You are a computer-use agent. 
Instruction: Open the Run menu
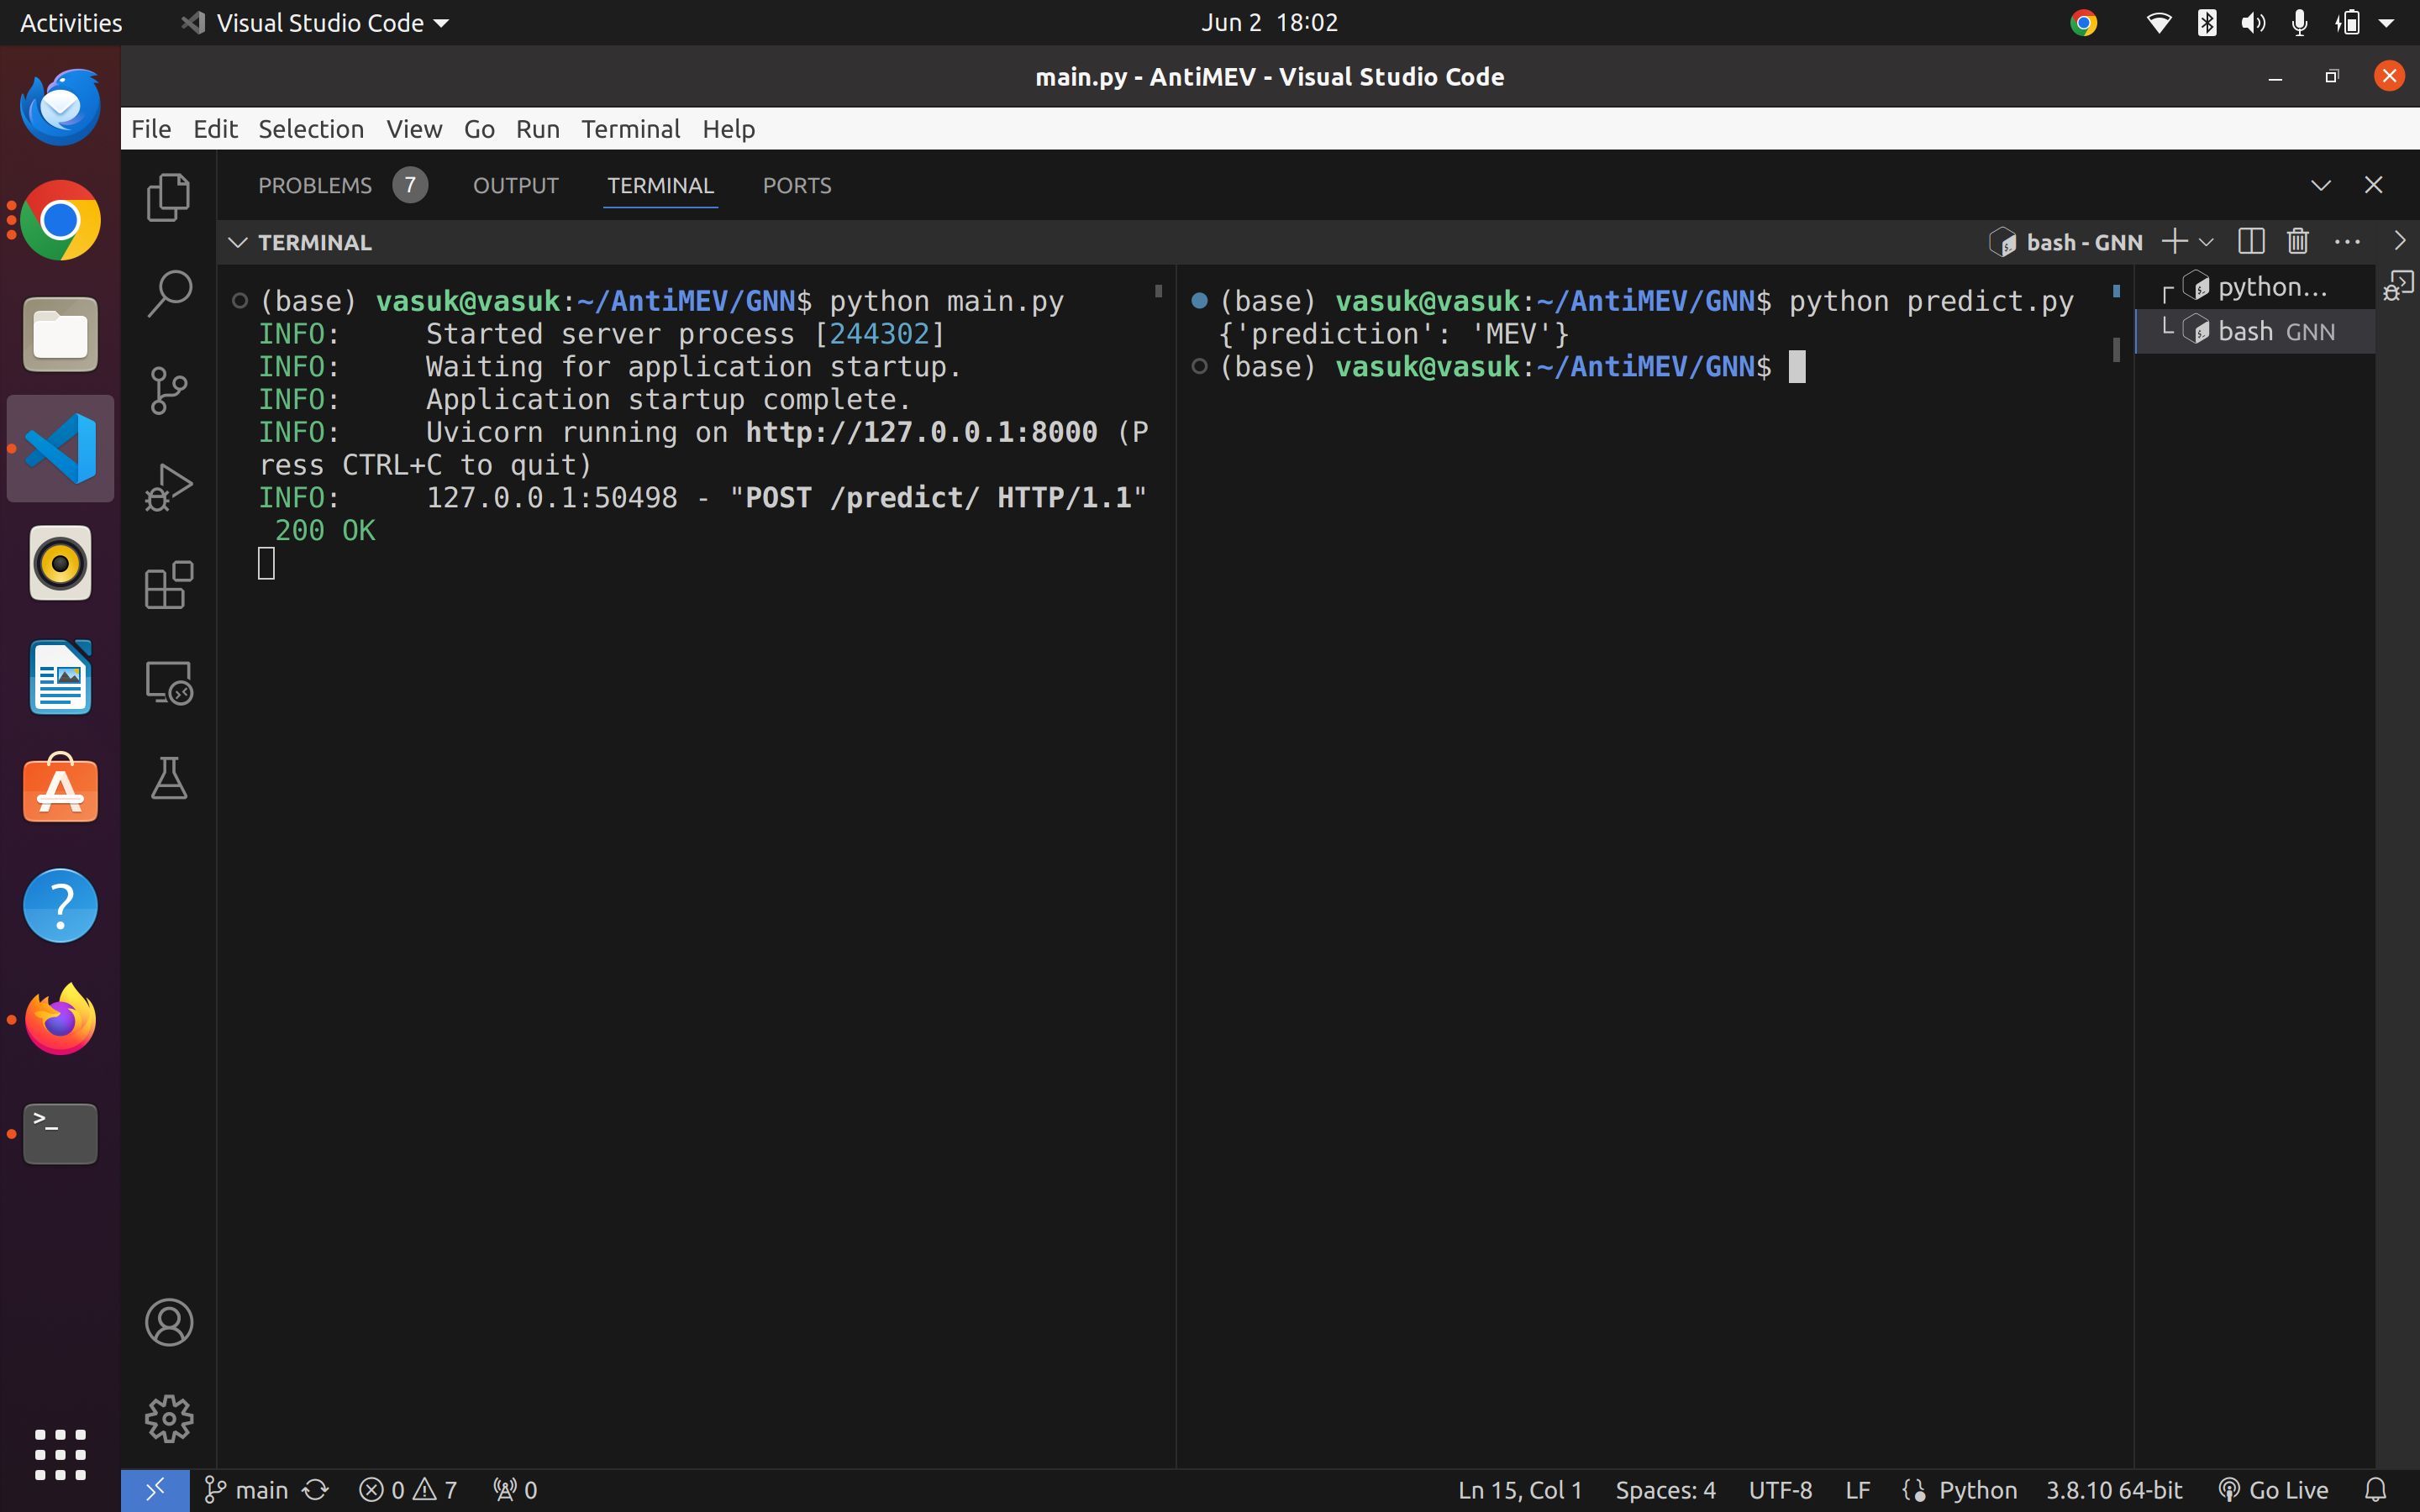[537, 129]
